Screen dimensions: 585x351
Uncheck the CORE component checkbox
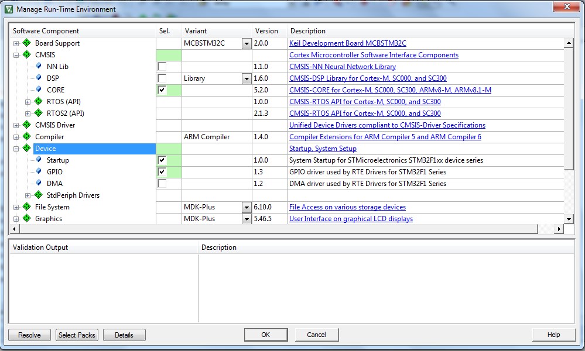click(x=162, y=90)
